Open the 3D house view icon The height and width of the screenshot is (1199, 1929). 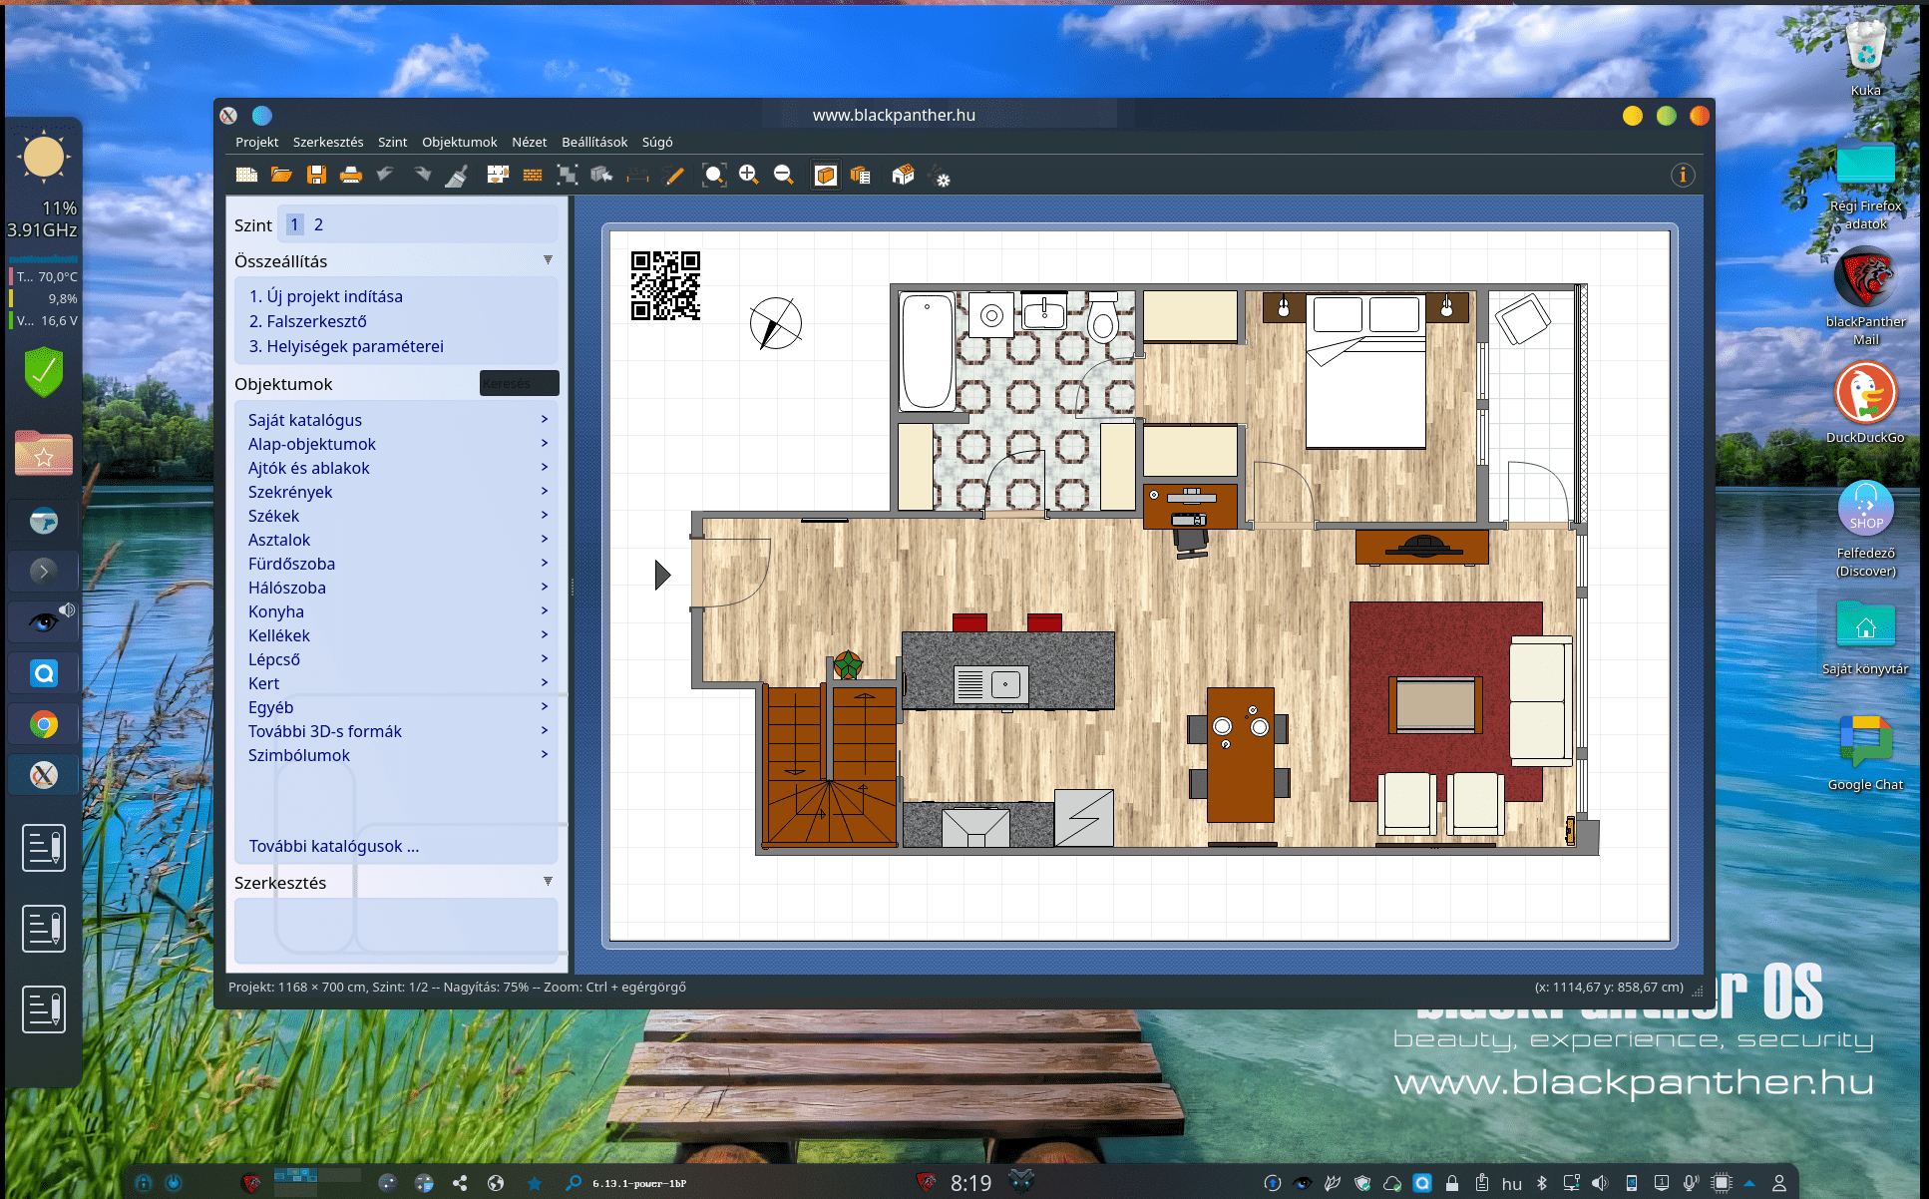tap(903, 176)
